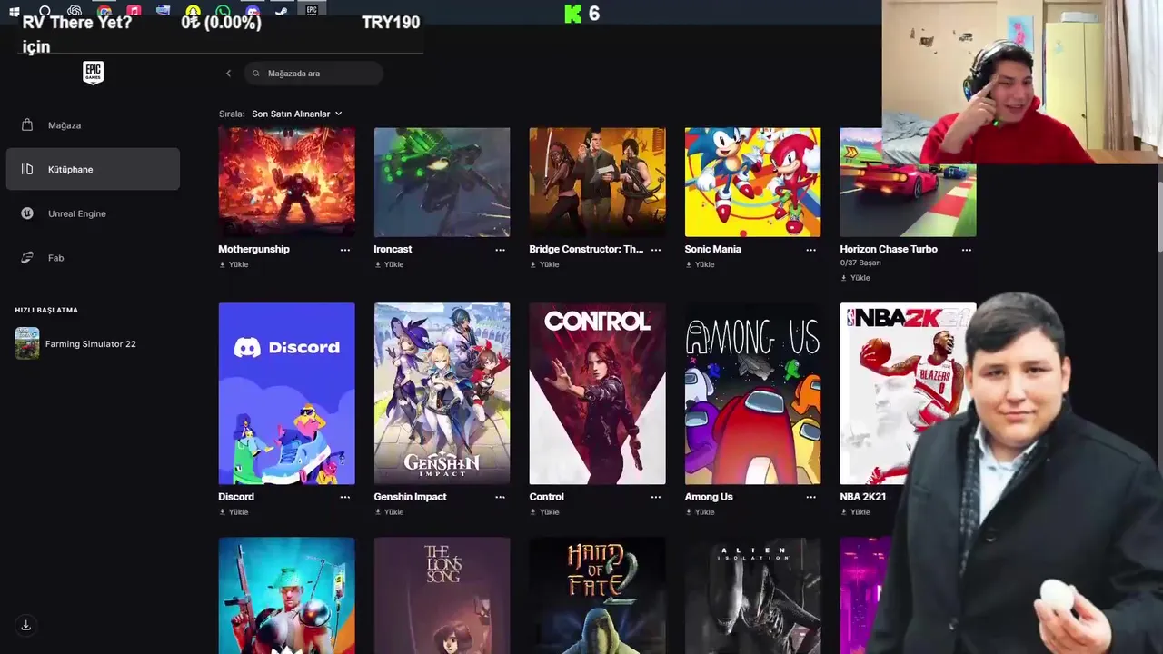Open Chrome from the taskbar
Image resolution: width=1163 pixels, height=654 pixels.
click(x=104, y=11)
